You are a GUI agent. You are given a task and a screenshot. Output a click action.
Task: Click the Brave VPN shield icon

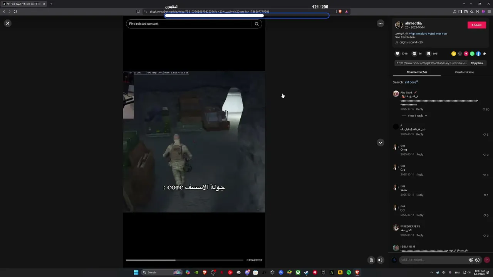[478, 12]
